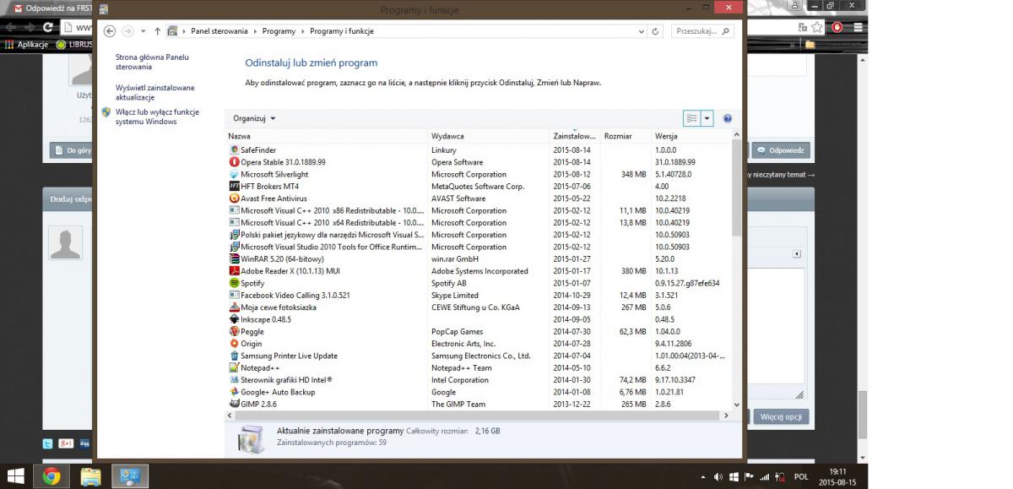
Task: Sort by the Wersja column header
Action: 691,136
